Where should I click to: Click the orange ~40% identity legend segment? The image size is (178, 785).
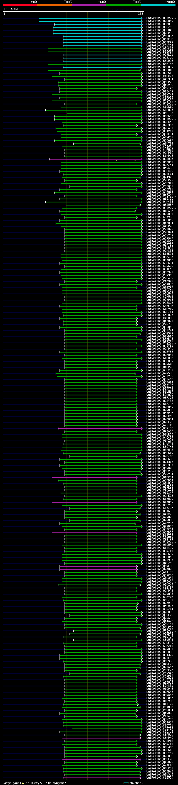[x=55, y=5]
